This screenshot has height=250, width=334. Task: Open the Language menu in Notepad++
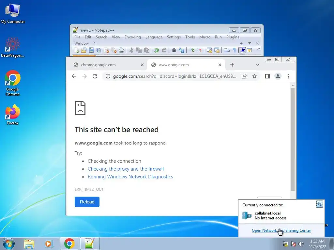click(x=154, y=37)
